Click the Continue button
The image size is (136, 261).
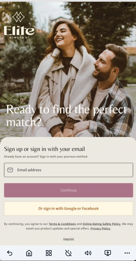[69, 190]
